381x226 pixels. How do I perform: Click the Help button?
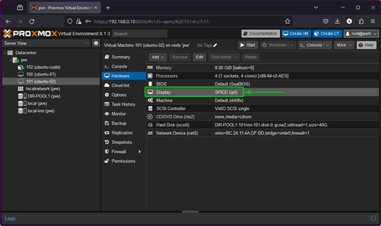tap(366, 45)
